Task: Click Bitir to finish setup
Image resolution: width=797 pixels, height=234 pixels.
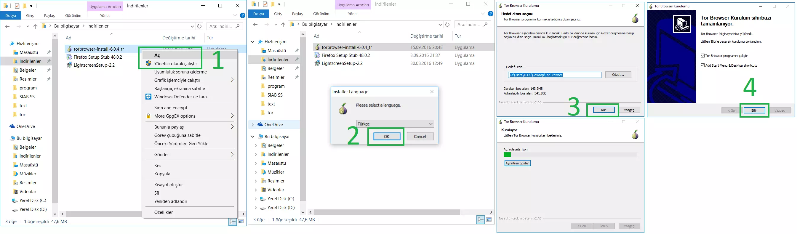Action: (x=754, y=110)
